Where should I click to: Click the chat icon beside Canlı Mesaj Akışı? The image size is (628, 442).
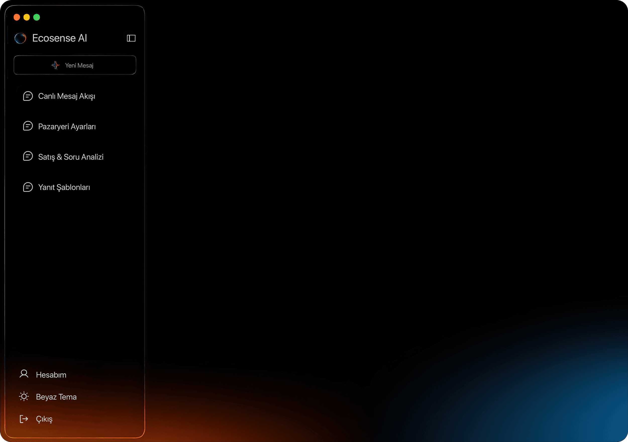pos(28,96)
